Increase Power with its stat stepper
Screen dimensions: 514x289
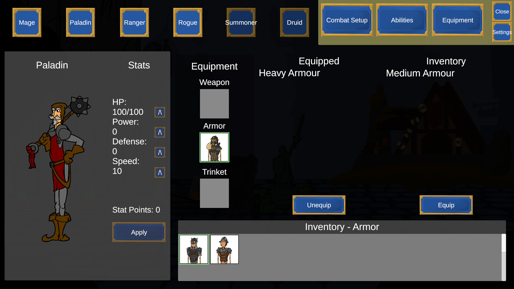pyautogui.click(x=160, y=132)
